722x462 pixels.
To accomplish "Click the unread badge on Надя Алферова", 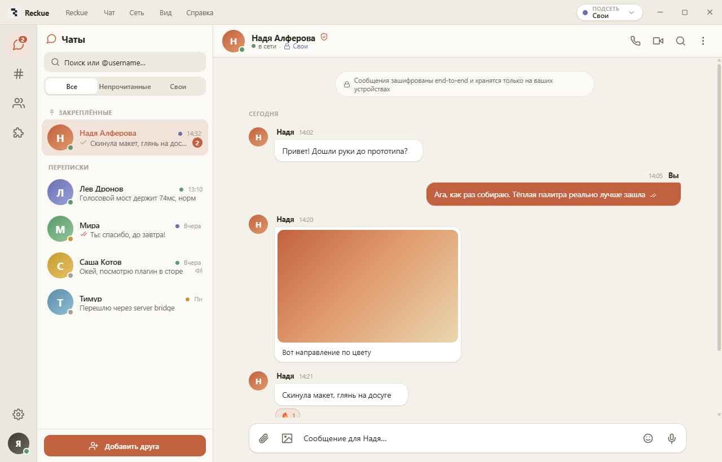I will (197, 143).
